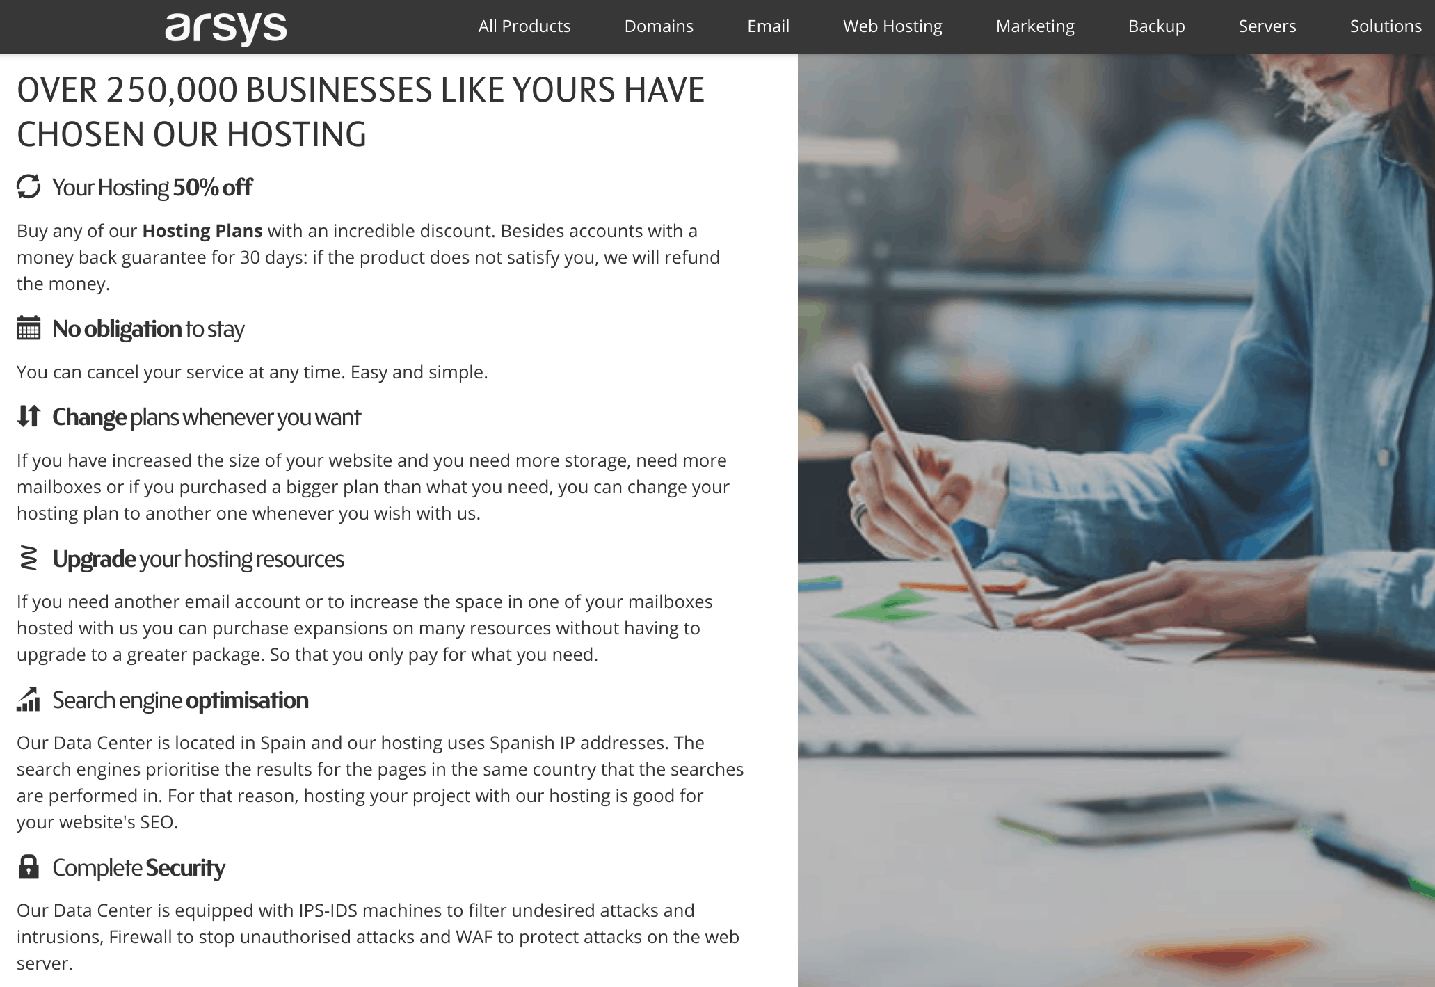1435x987 pixels.
Task: Click the up-down arrows Change plans icon
Action: coord(29,417)
